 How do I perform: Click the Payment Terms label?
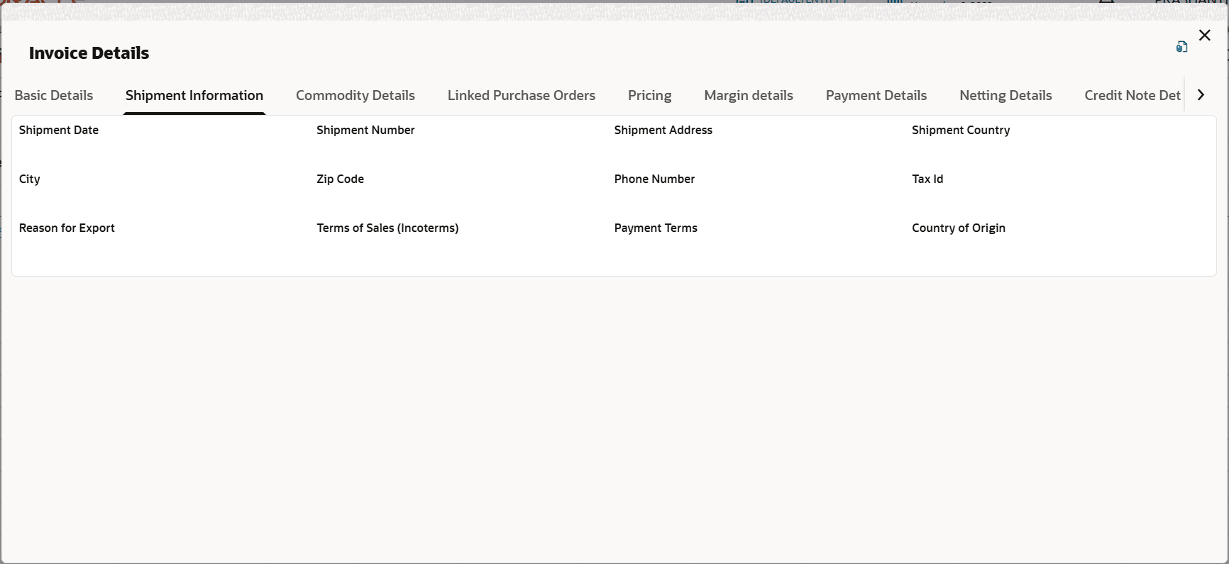click(x=656, y=228)
